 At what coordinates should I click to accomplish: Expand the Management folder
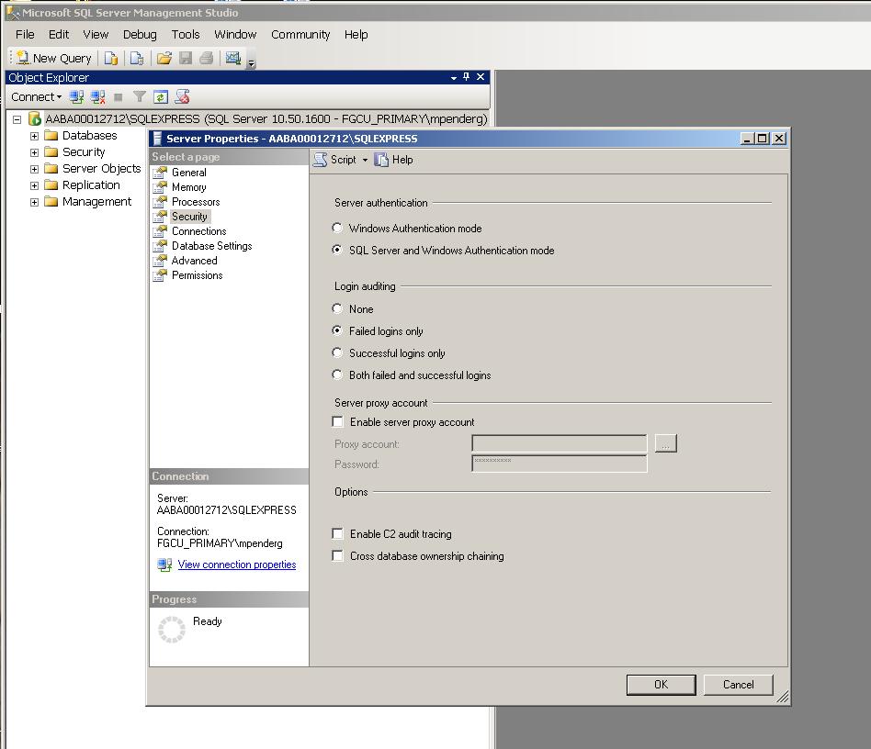pos(34,203)
